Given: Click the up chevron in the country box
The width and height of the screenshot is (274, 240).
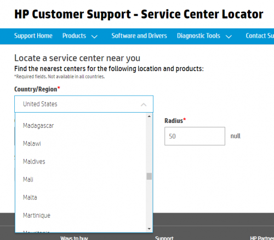Looking at the screenshot, I should click(x=144, y=104).
